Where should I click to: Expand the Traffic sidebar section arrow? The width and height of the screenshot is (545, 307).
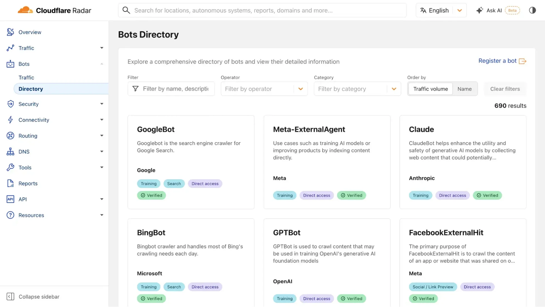point(102,48)
